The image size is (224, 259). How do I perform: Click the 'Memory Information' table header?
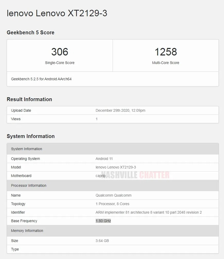(113, 231)
